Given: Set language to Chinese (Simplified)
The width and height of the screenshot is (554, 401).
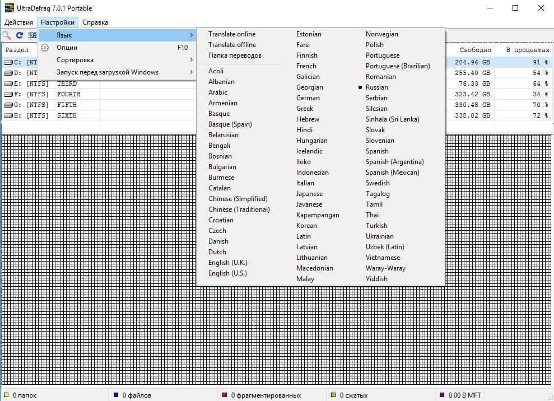Looking at the screenshot, I should click(x=238, y=199).
